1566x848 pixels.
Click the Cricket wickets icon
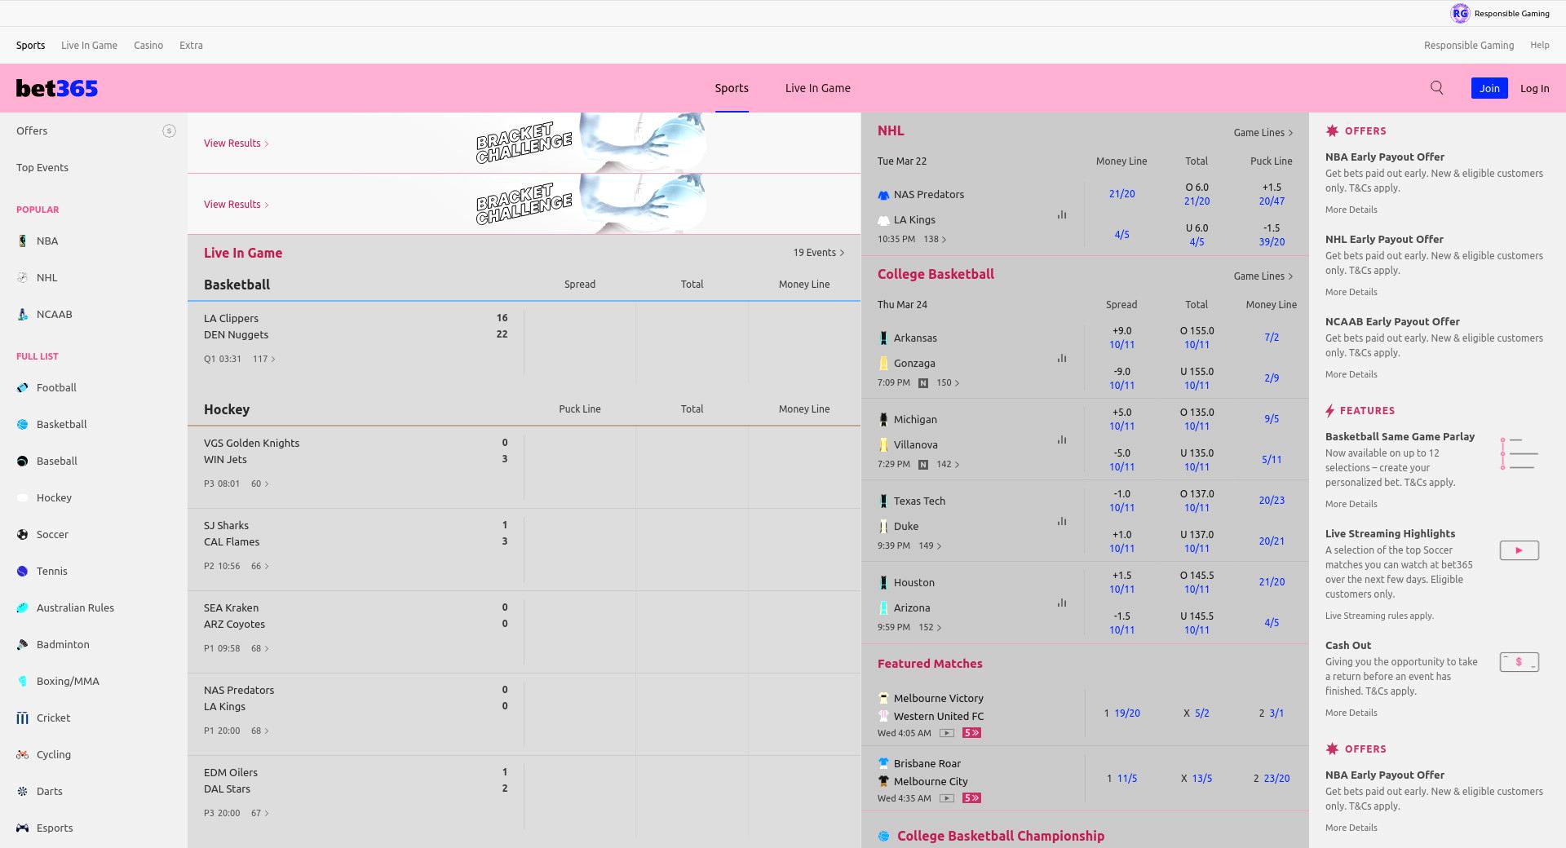[22, 718]
